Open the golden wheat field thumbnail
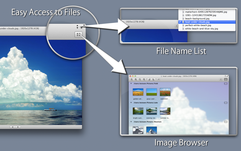Image resolution: width=241 pixels, height=151 pixels. pos(138,92)
